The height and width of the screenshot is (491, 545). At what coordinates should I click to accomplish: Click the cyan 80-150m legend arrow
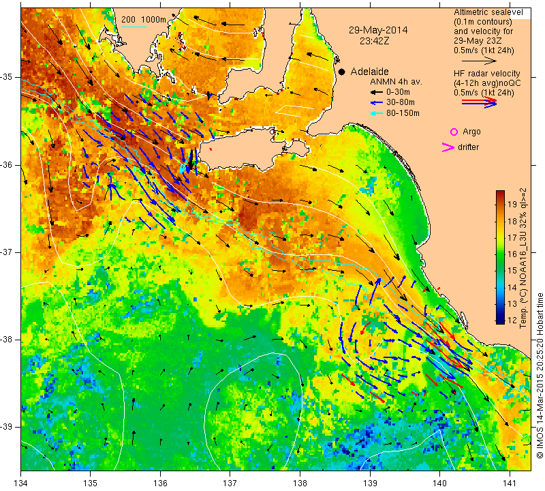(377, 113)
